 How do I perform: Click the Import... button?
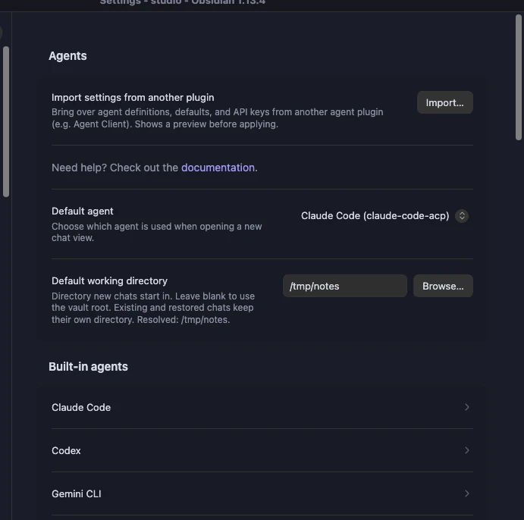click(x=444, y=102)
